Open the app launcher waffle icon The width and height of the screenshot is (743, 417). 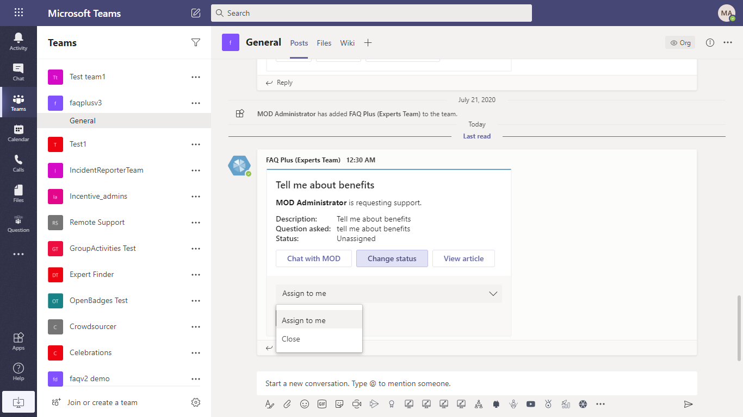point(18,12)
